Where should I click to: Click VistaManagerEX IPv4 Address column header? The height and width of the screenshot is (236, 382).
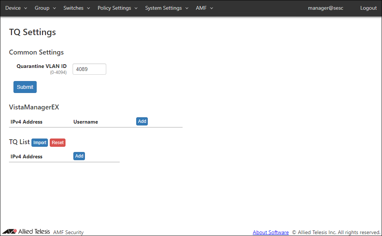pyautogui.click(x=26, y=122)
